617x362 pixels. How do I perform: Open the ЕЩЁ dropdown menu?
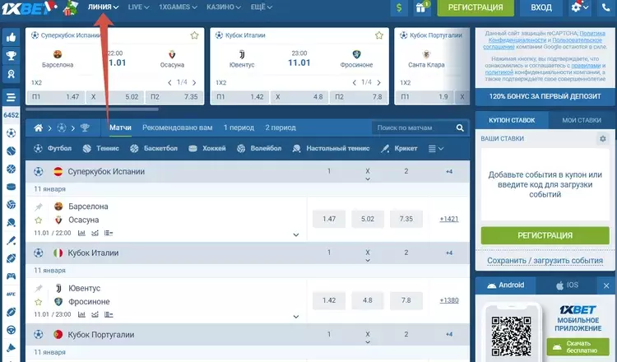(x=262, y=7)
